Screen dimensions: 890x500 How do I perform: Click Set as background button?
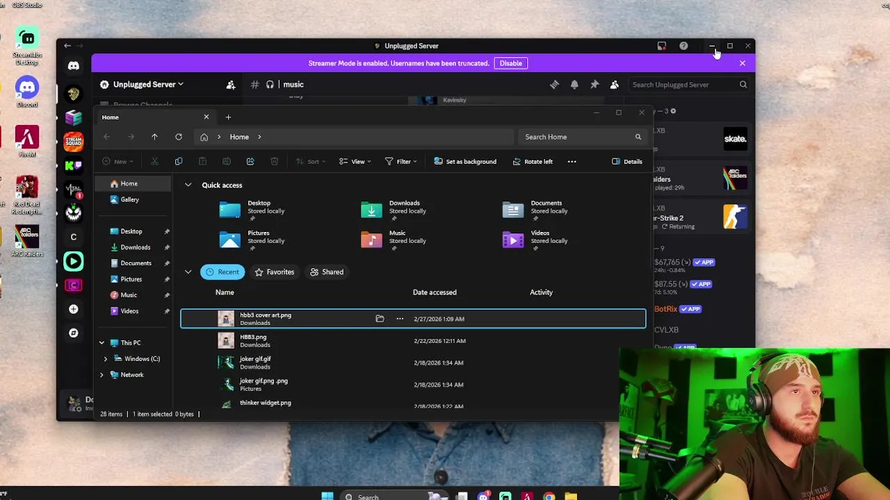(465, 162)
